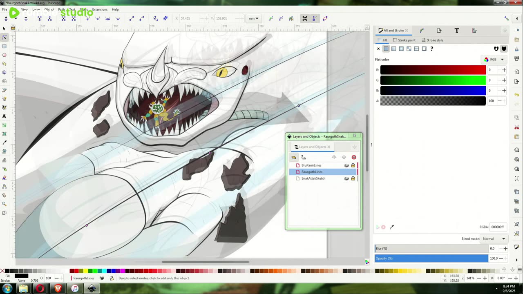Select the Selector arrow tool

tap(4, 29)
